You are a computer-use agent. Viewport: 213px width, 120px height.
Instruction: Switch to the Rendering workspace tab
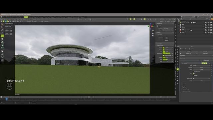[63, 17]
